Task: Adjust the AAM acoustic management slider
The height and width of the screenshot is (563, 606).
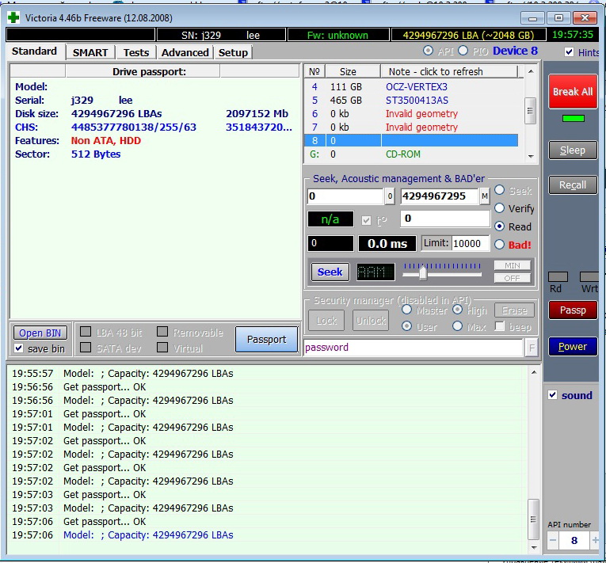Action: [x=423, y=273]
